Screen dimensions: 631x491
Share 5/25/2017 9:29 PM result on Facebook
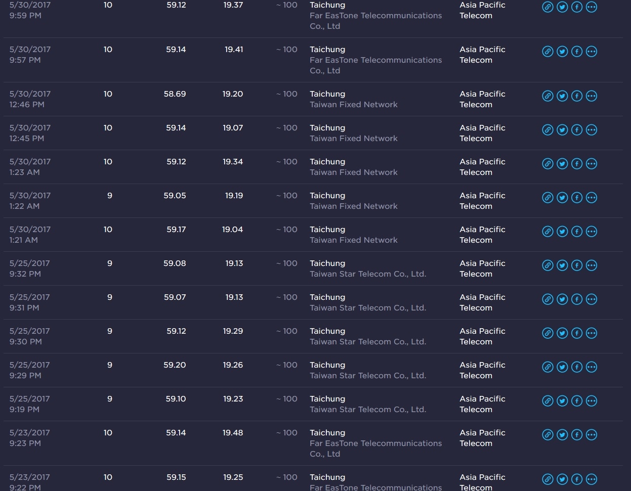[x=577, y=367]
